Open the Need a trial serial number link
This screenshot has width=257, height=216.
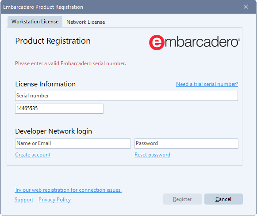207,84
